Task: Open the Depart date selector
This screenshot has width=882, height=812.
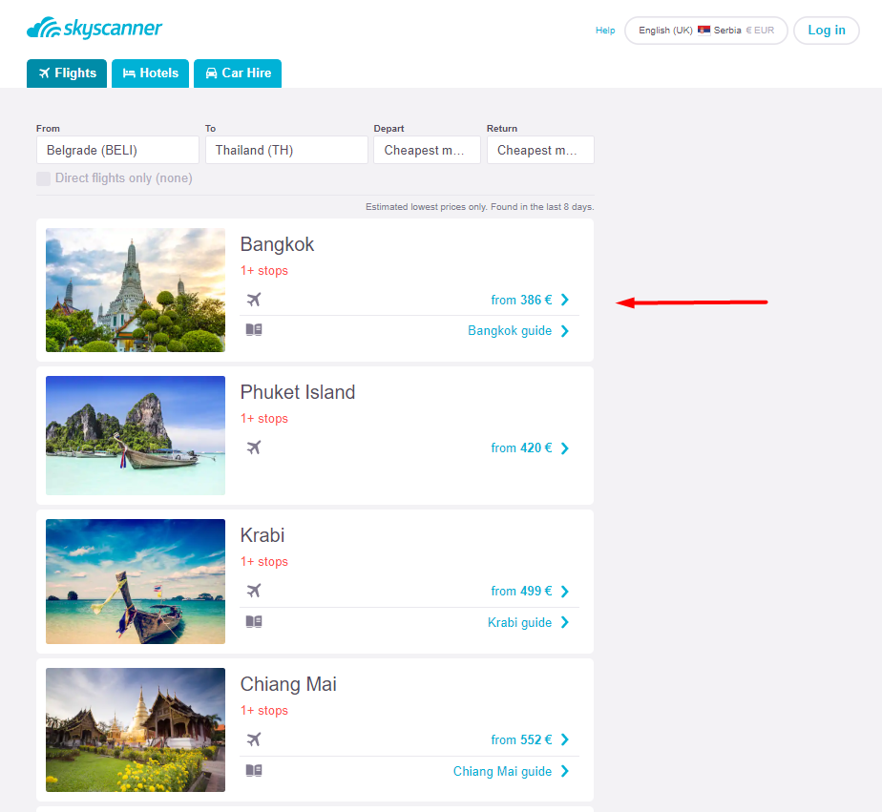Action: [427, 150]
